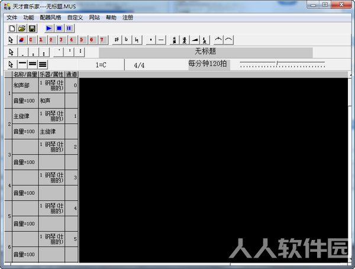Insert numbered note 5

point(82,40)
